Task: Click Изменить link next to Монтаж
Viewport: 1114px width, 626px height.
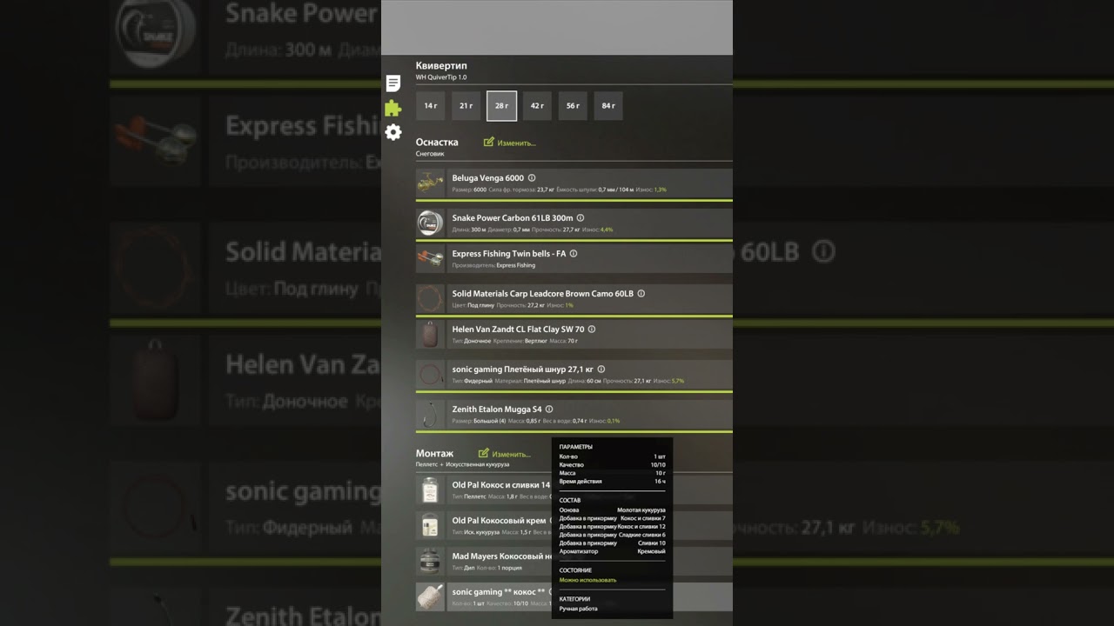Action: click(x=512, y=454)
